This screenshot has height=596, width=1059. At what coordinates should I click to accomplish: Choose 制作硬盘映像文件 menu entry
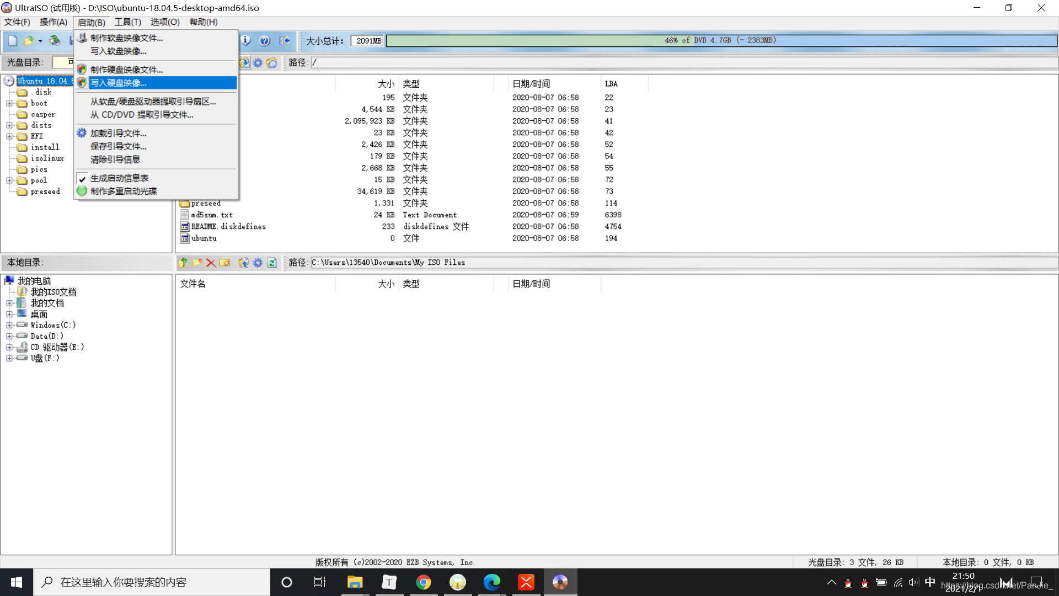coord(156,70)
